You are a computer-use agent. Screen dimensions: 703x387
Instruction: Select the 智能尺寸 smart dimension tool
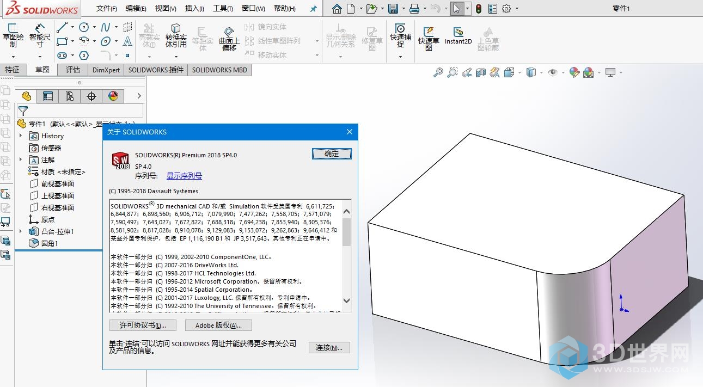[x=40, y=36]
